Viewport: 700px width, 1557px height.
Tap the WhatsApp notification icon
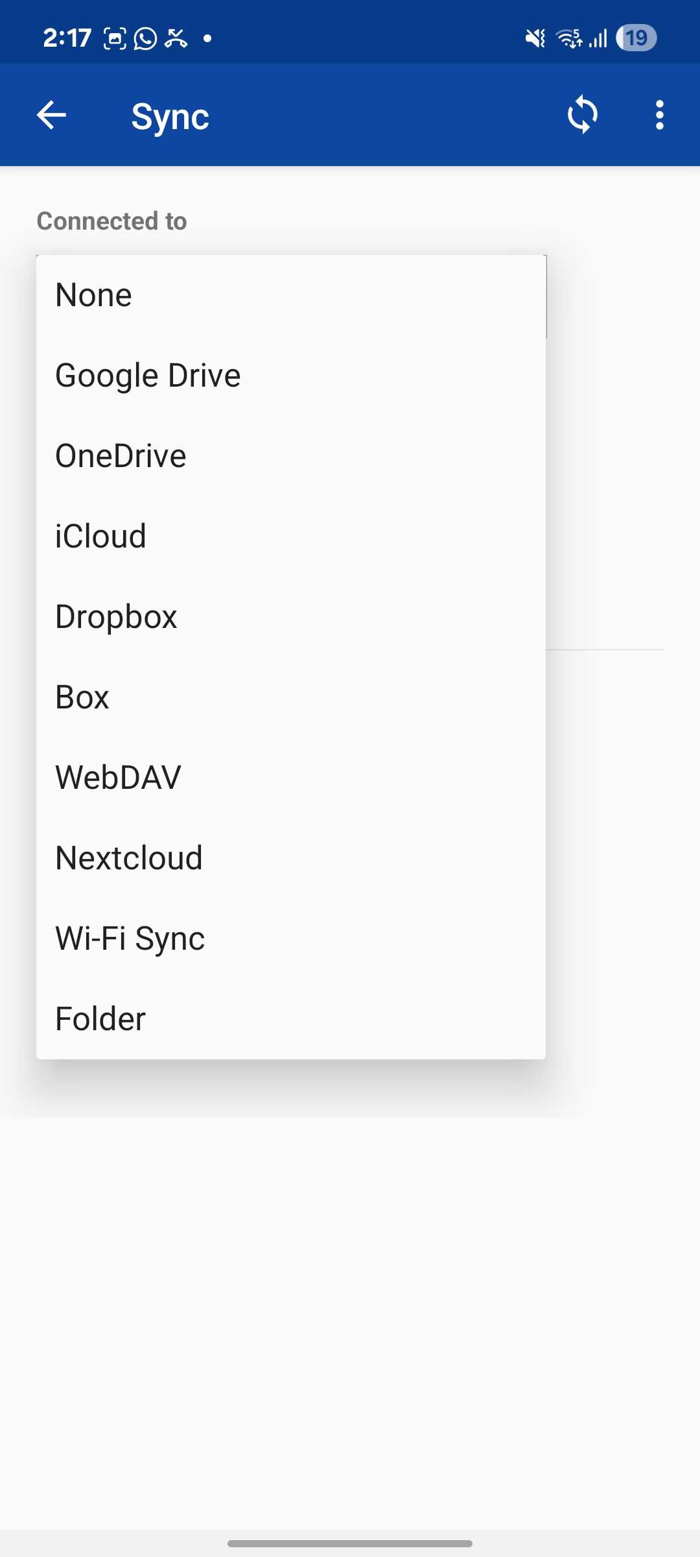pyautogui.click(x=145, y=38)
